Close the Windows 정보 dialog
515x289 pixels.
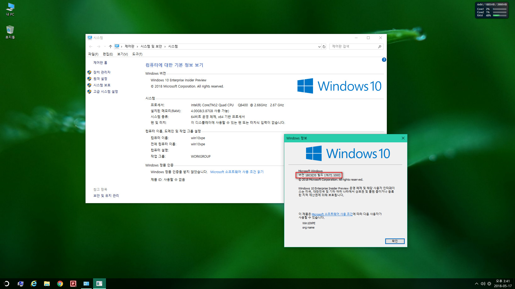403,138
